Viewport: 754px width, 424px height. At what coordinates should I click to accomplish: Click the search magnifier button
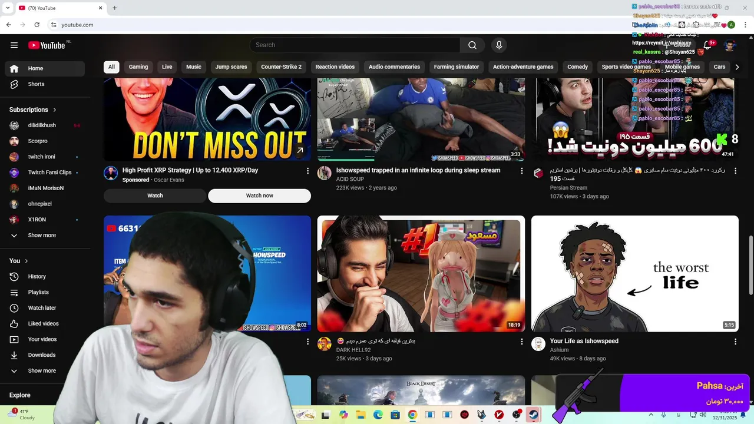click(x=472, y=45)
